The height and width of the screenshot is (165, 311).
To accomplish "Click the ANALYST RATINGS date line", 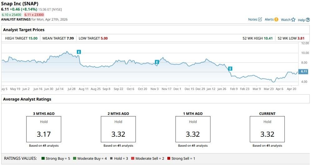I will (x=34, y=19).
